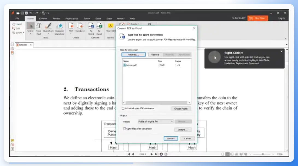Screen dimensions: 298x166
Task: Open the Rotate dropdown in ribbon
Action: coord(133,24)
